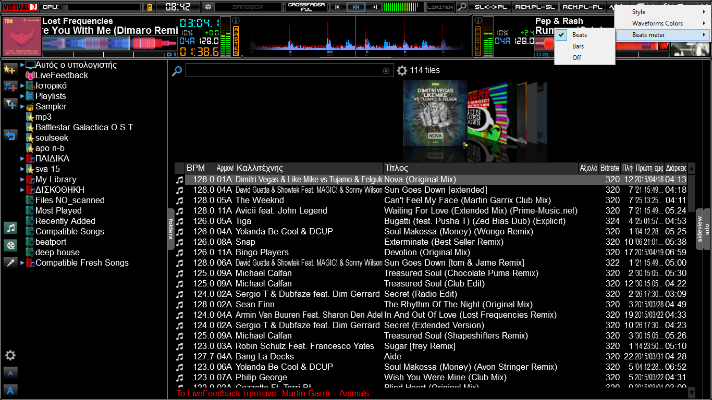Click the battery status icon in the top bar
712x400 pixels.
(150, 7)
